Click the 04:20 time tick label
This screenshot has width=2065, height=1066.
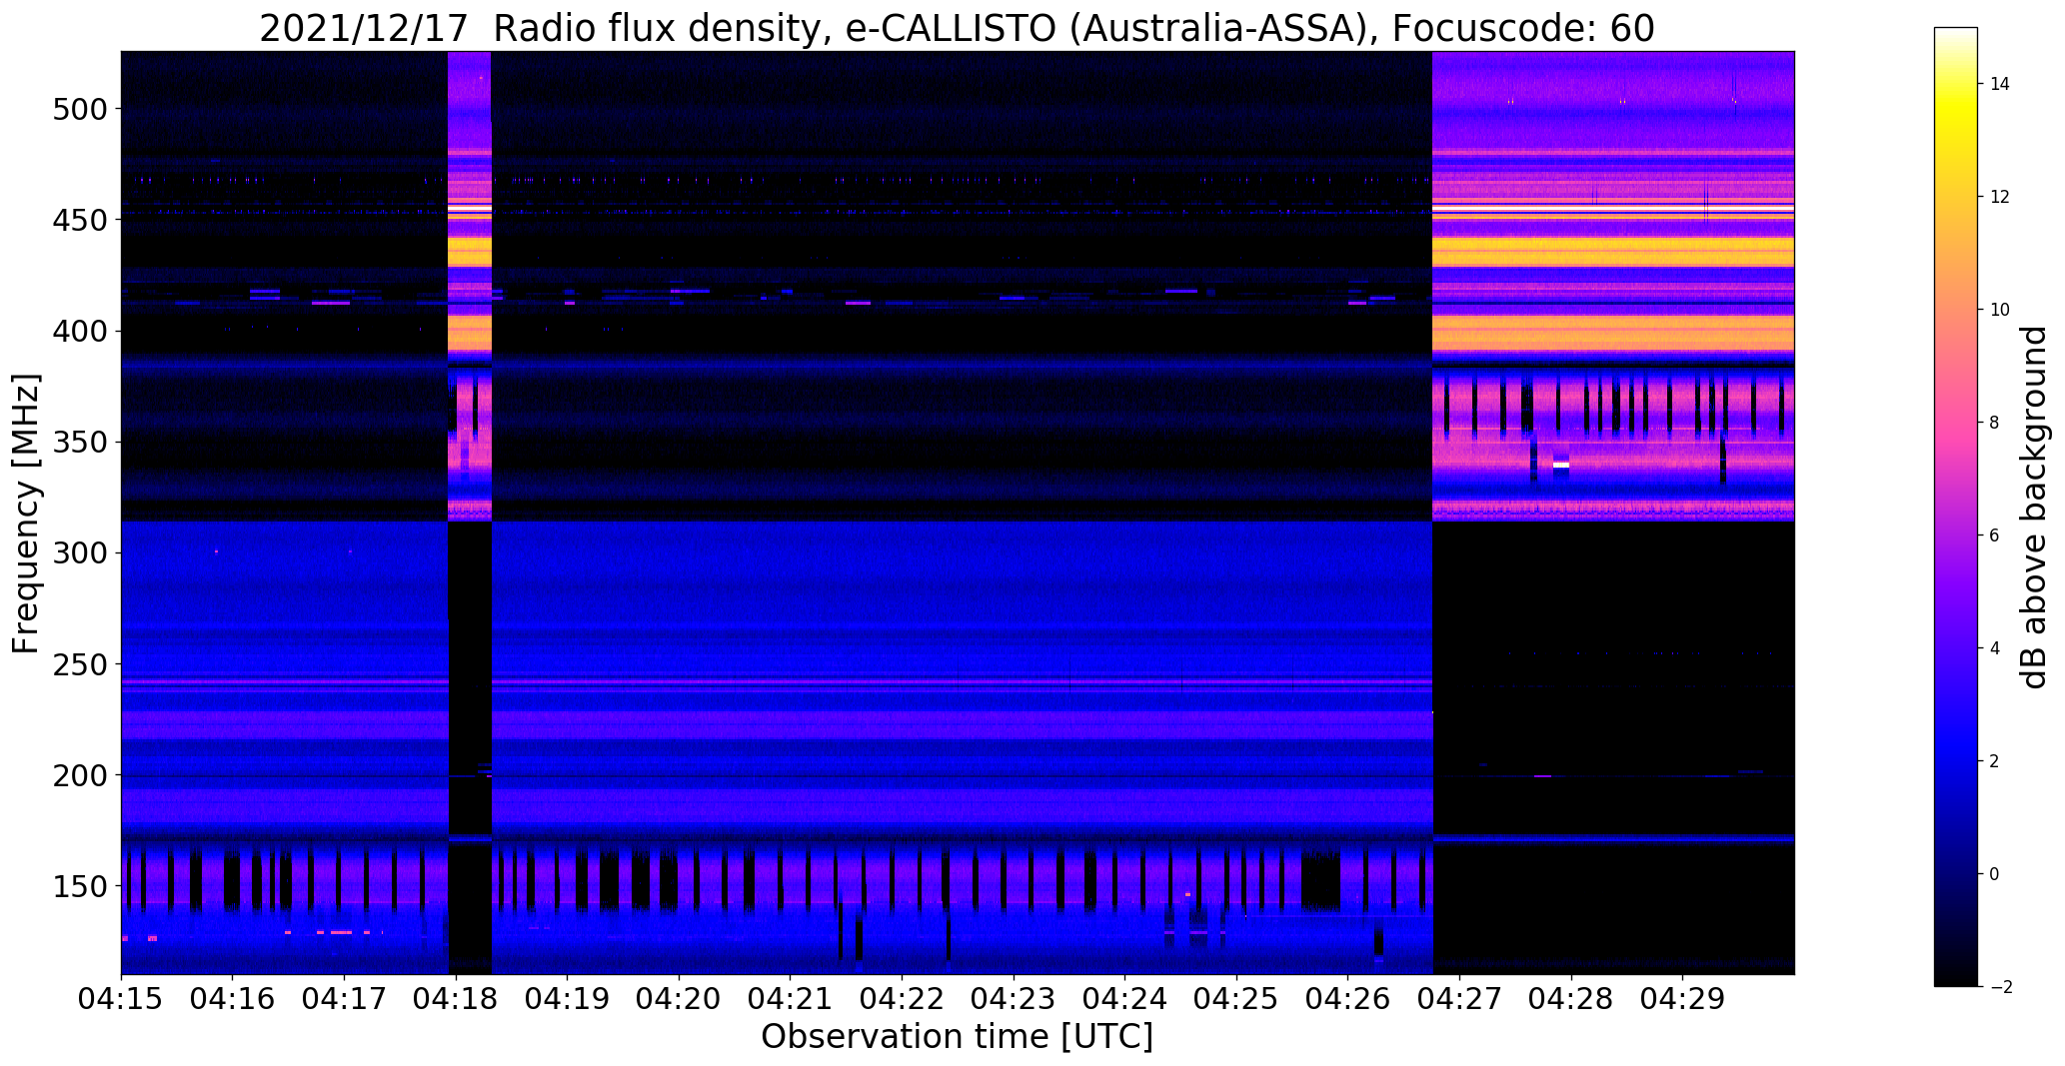click(680, 998)
